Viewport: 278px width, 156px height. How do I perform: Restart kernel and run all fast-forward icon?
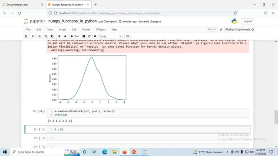(x=95, y=36)
